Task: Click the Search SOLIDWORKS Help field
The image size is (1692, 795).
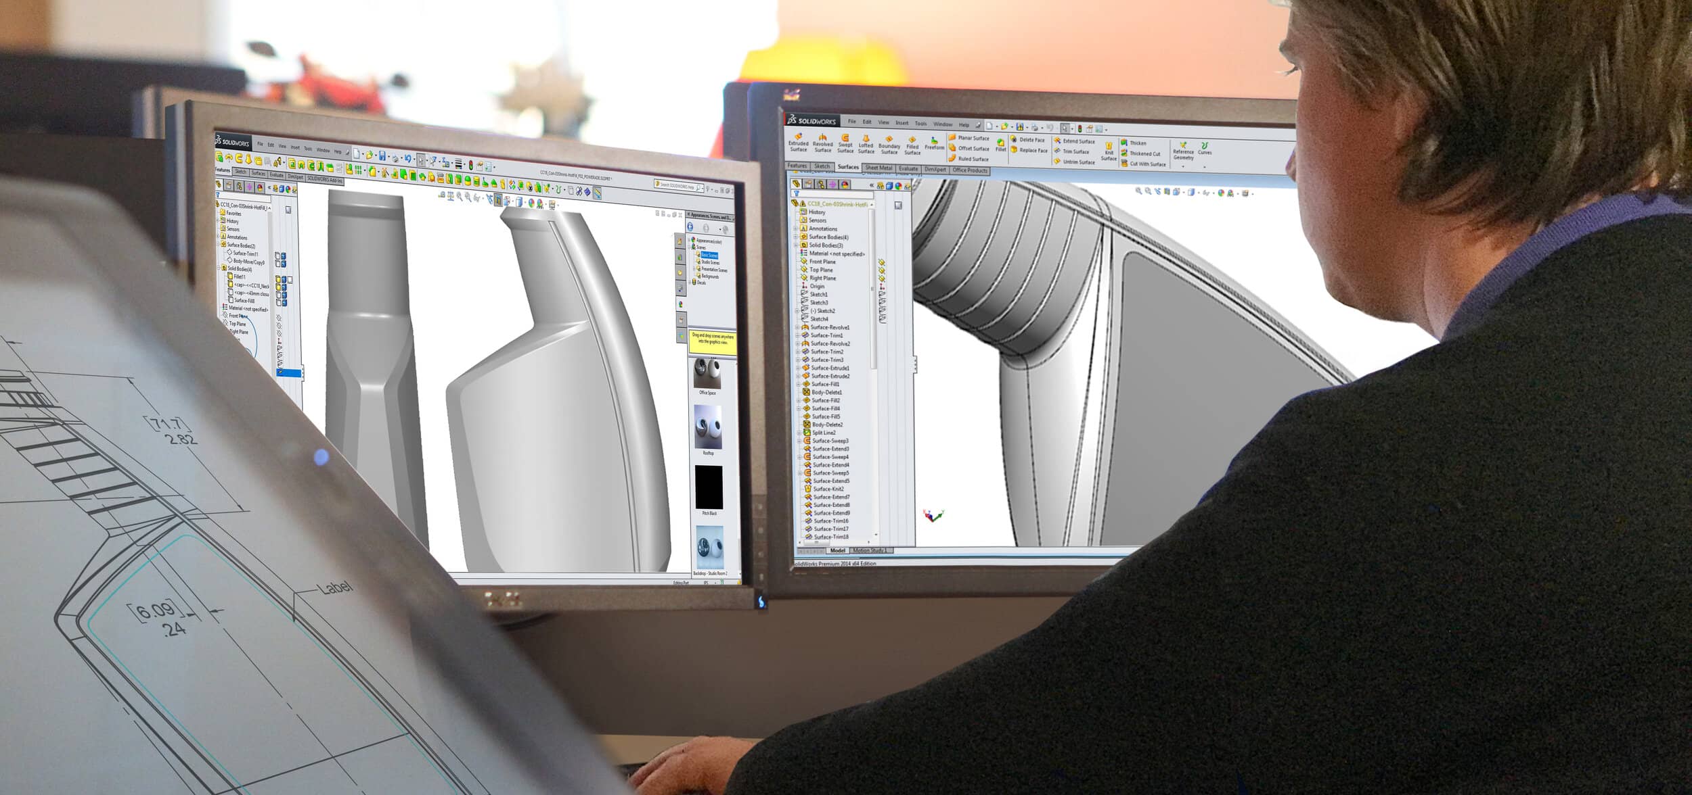Action: click(x=677, y=186)
